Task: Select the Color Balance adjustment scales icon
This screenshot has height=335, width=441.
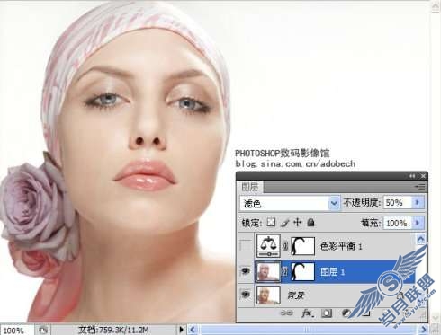Action: point(268,246)
